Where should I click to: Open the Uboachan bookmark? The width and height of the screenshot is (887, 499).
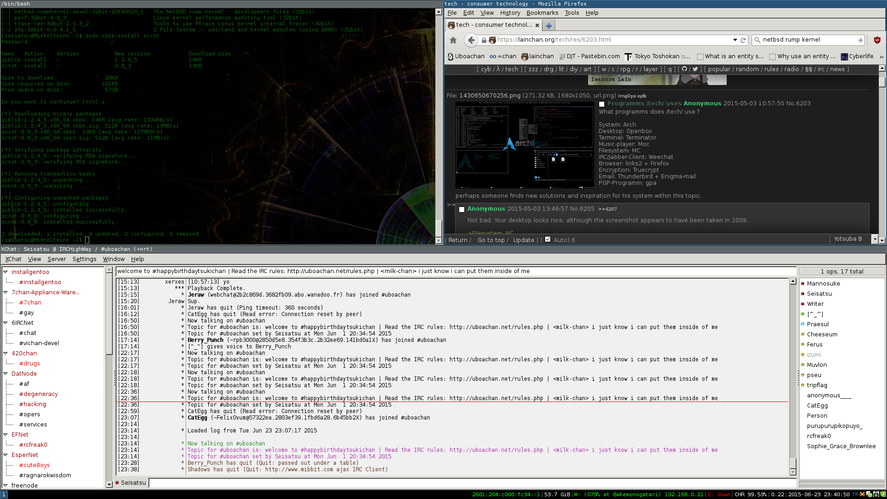tap(466, 56)
